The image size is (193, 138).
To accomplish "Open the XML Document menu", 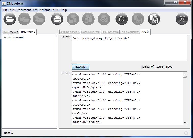I will [x=20, y=10].
